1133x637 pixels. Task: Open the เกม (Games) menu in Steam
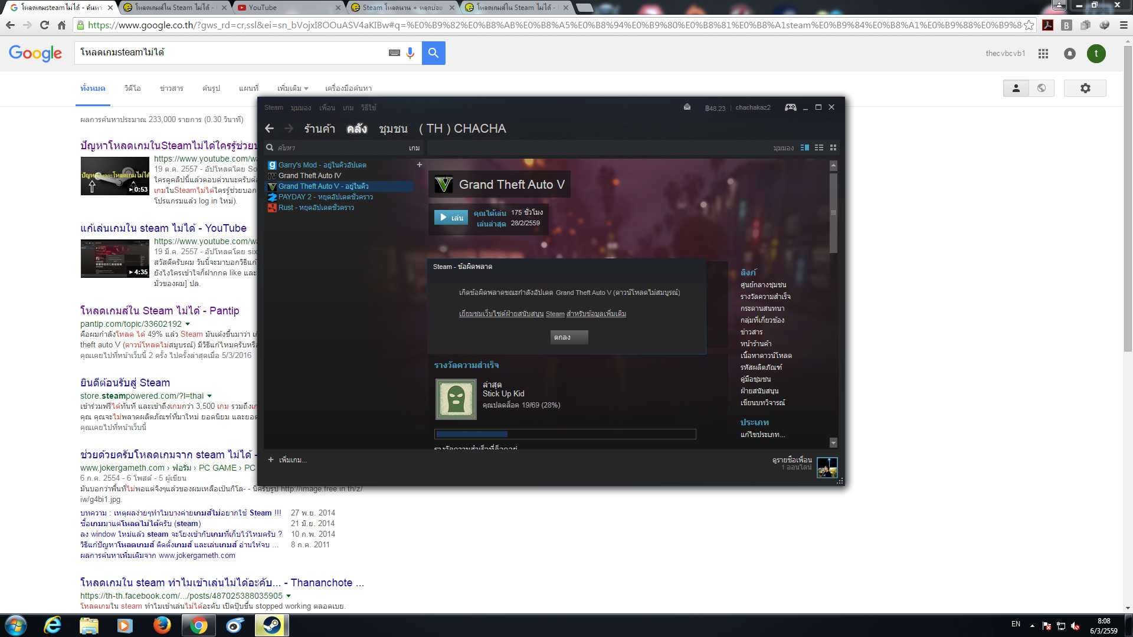[x=348, y=107]
